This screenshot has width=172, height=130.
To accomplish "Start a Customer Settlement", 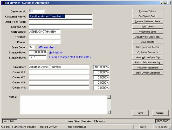I will pos(148,68).
